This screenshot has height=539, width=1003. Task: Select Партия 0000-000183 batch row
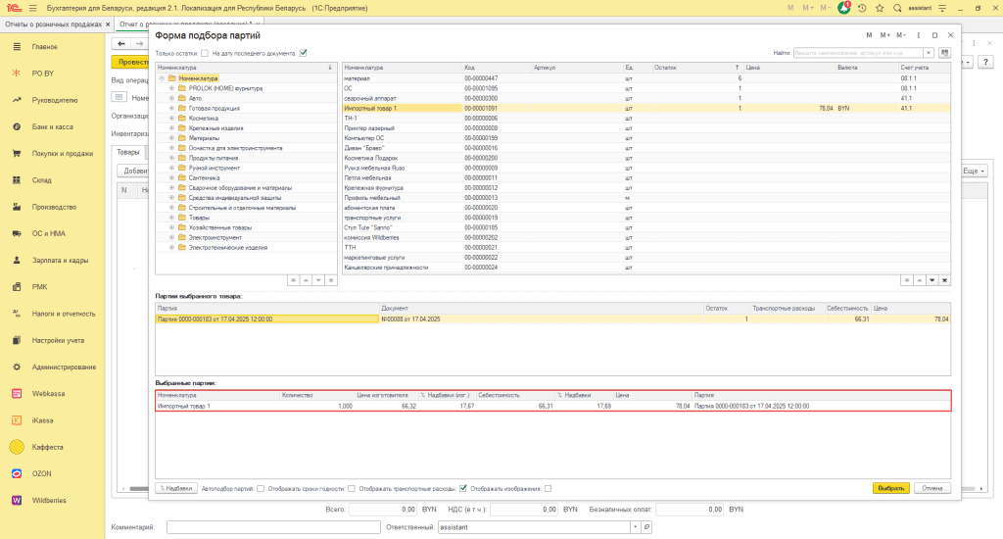[x=552, y=318]
